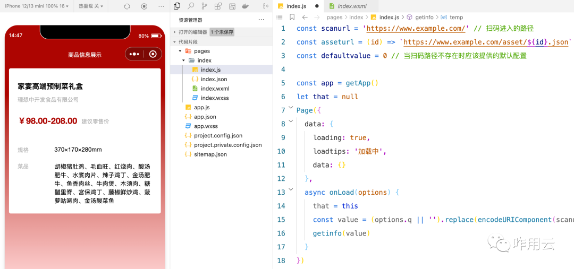Image resolution: width=574 pixels, height=269 pixels.
Task: Click the getApp() call on line 5
Action: 362,83
